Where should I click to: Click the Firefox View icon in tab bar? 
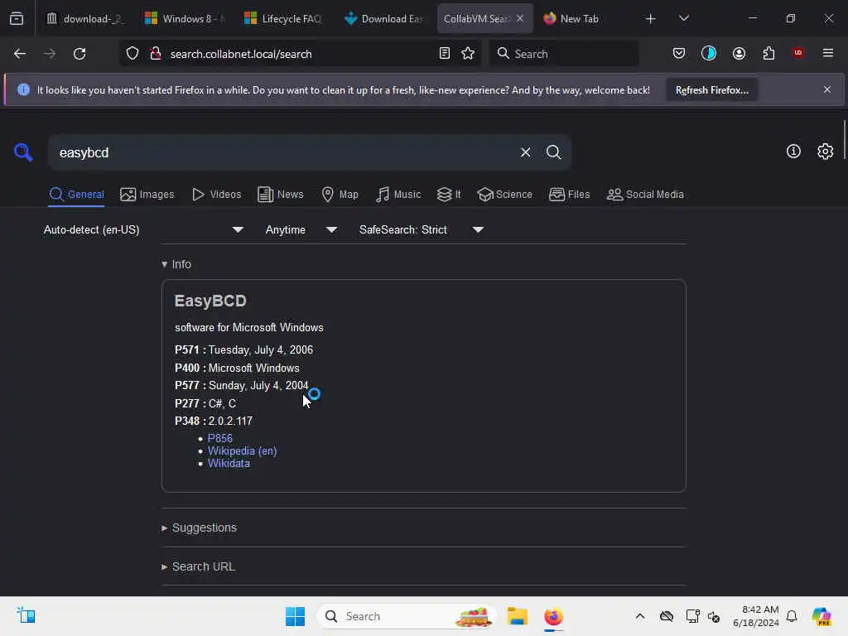click(x=17, y=19)
